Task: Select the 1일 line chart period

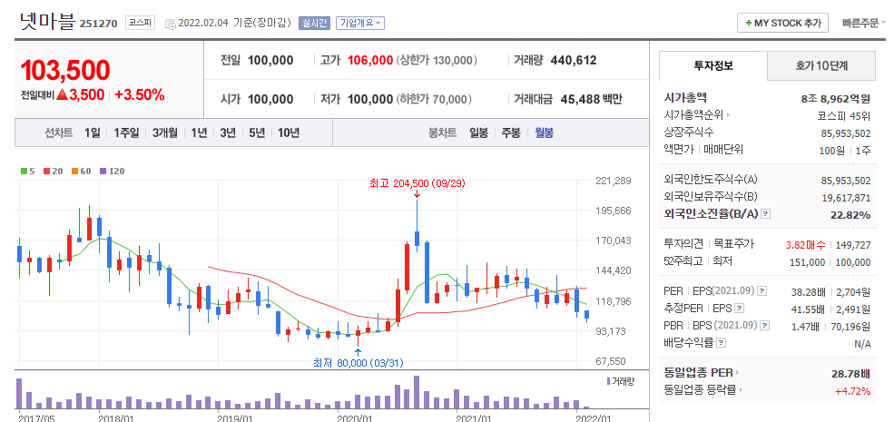Action: click(x=93, y=132)
